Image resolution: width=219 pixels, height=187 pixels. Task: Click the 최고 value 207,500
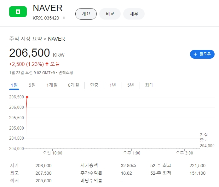point(43,173)
